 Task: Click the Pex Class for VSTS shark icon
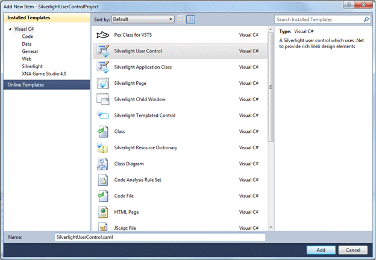[102, 35]
